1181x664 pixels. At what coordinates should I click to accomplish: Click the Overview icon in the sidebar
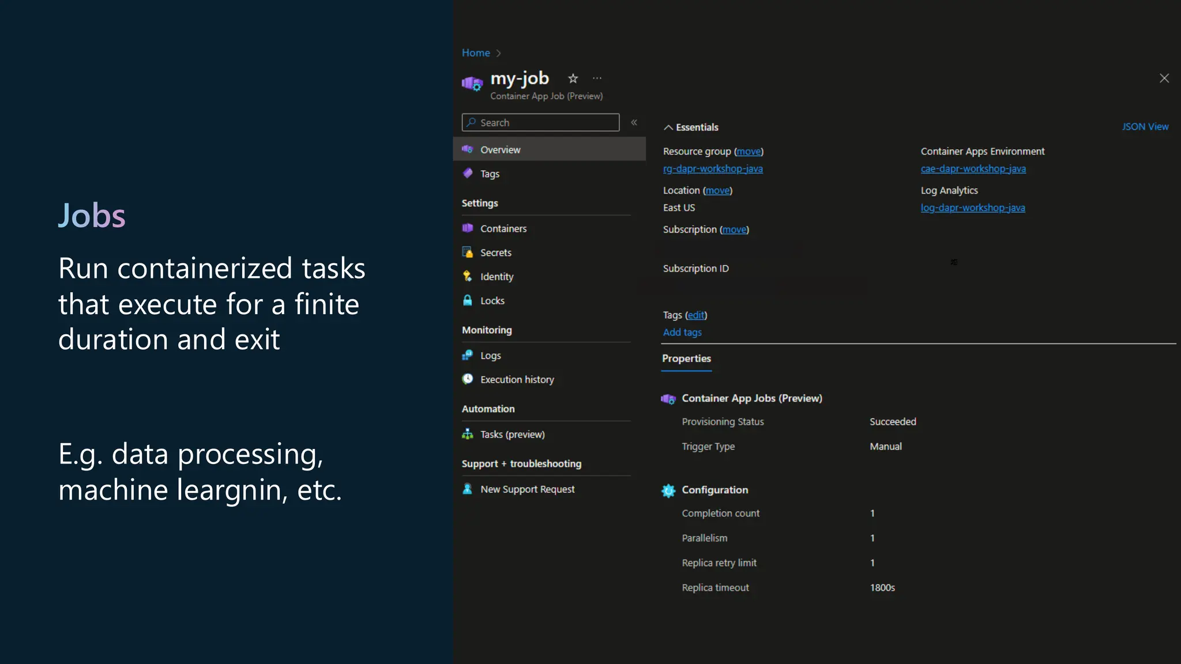point(467,149)
